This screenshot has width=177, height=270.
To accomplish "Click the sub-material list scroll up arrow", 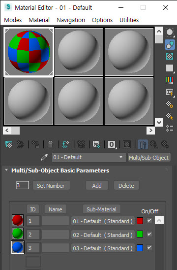I will pyautogui.click(x=159, y=220).
